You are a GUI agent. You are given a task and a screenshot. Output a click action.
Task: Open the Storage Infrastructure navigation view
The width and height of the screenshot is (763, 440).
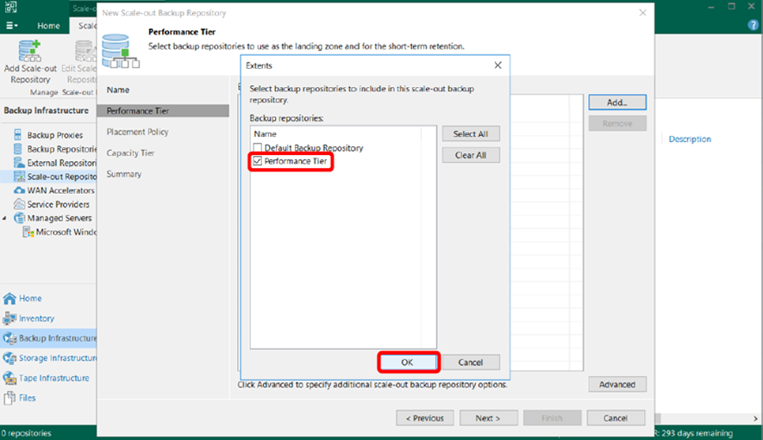[x=58, y=358]
